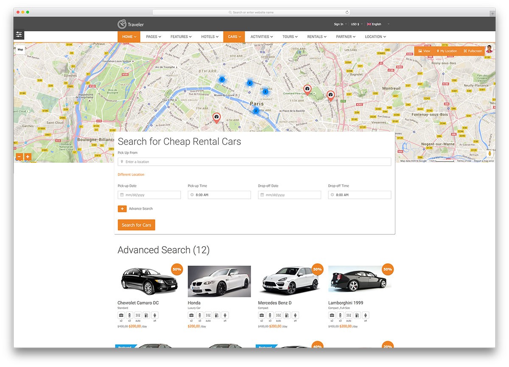Click the Traveler logo
The height and width of the screenshot is (367, 509).
(x=131, y=24)
